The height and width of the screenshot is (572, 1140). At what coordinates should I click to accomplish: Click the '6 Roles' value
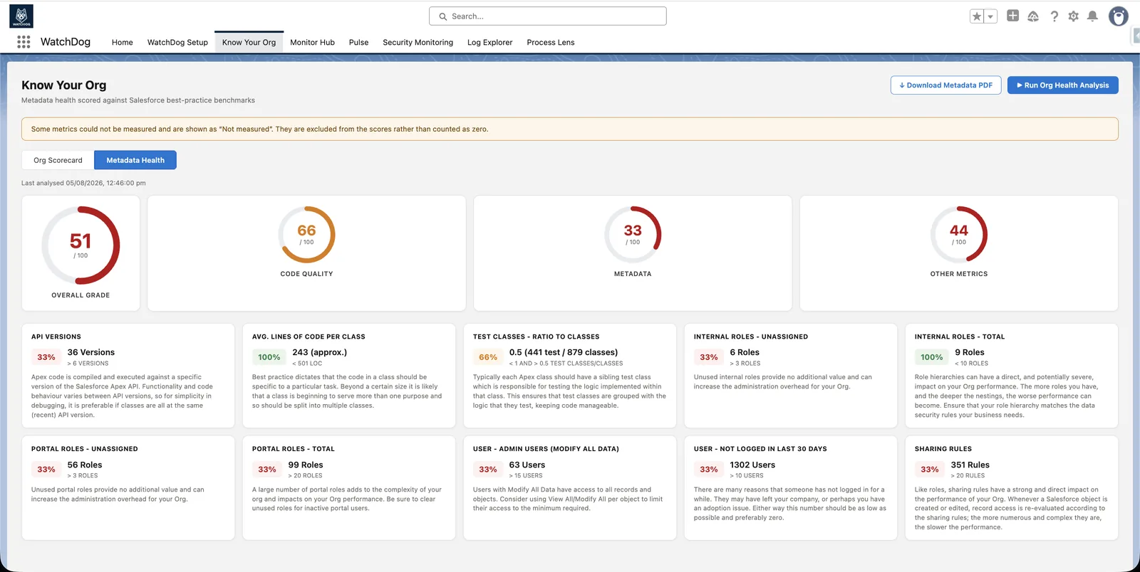pos(745,352)
